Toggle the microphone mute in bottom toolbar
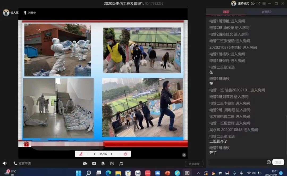 click(103, 164)
